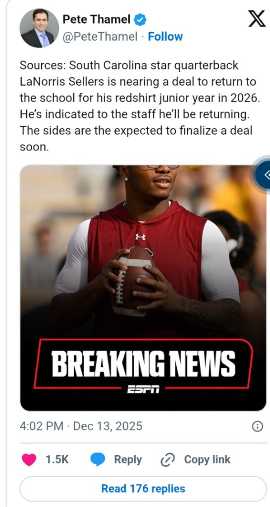
Task: Expand the blue side panel arrow tab
Action: (x=264, y=175)
